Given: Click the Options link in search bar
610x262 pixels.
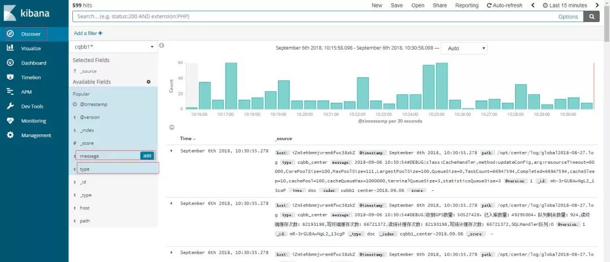Looking at the screenshot, I should point(568,16).
